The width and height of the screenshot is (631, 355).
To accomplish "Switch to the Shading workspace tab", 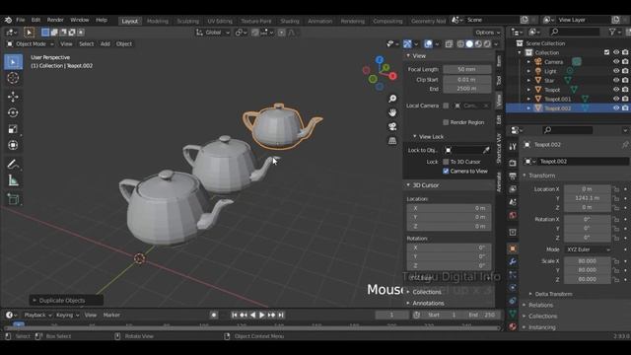I will click(290, 21).
